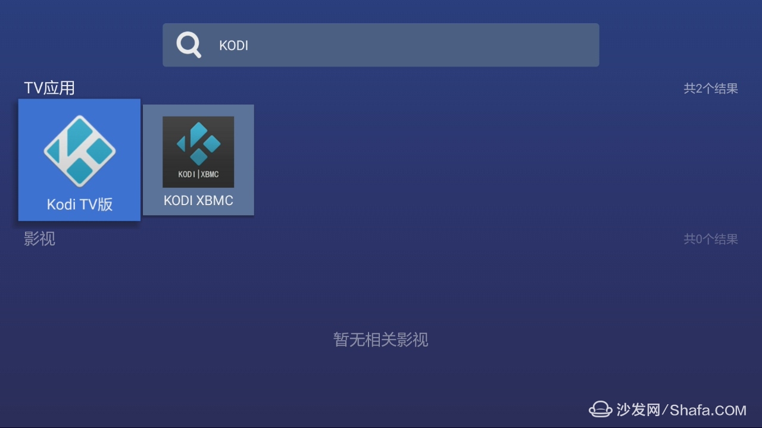The width and height of the screenshot is (762, 428).
Task: Click the 暂无相关影视 message
Action: (x=381, y=339)
